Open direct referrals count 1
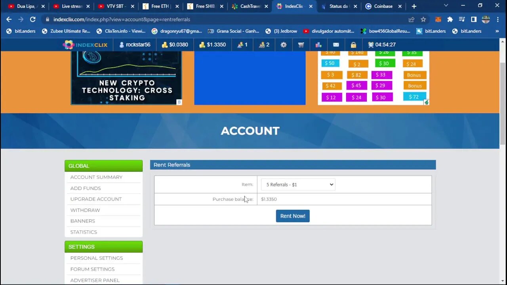The width and height of the screenshot is (507, 285). tap(242, 45)
